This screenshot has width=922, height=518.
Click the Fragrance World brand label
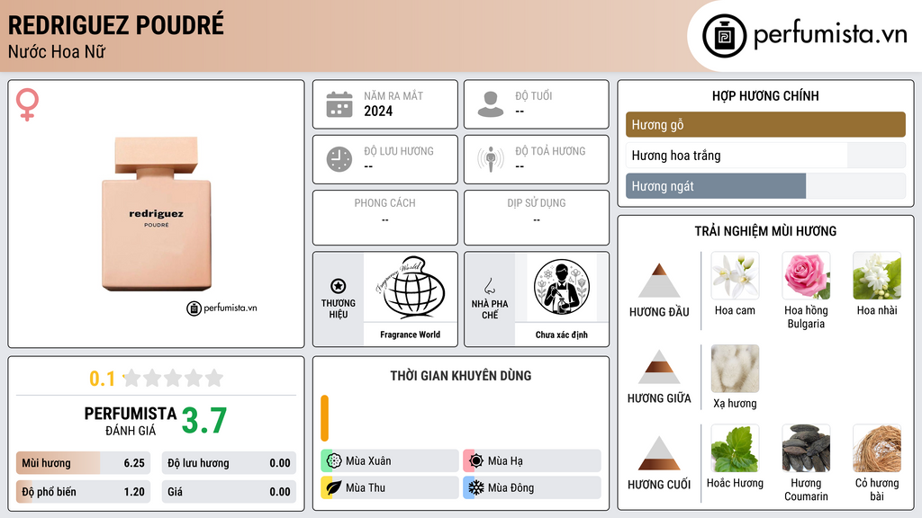410,335
